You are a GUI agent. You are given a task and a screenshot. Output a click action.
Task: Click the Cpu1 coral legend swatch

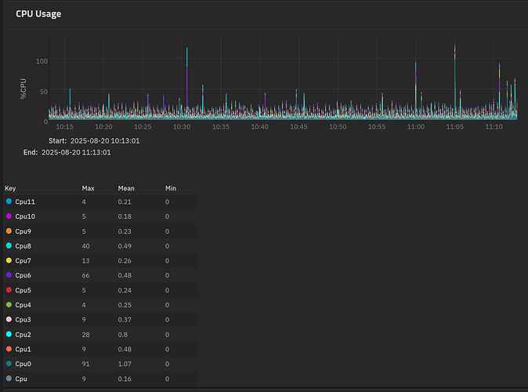[x=9, y=349]
